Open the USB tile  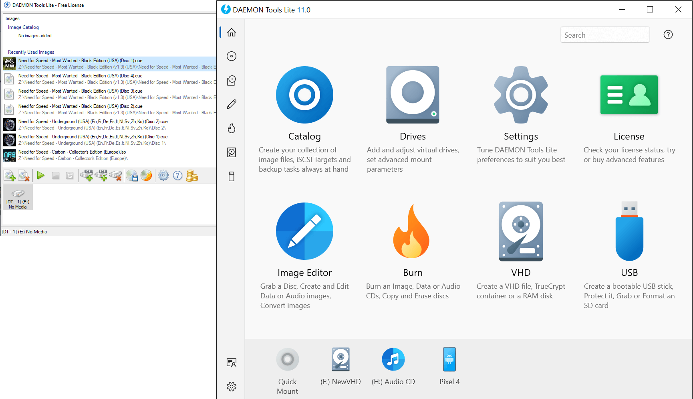coord(629,256)
